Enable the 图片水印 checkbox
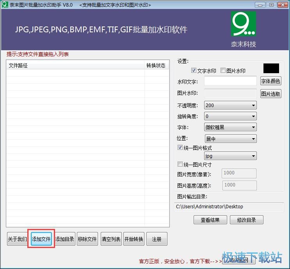Screen dimensions: 290x269 coord(223,70)
